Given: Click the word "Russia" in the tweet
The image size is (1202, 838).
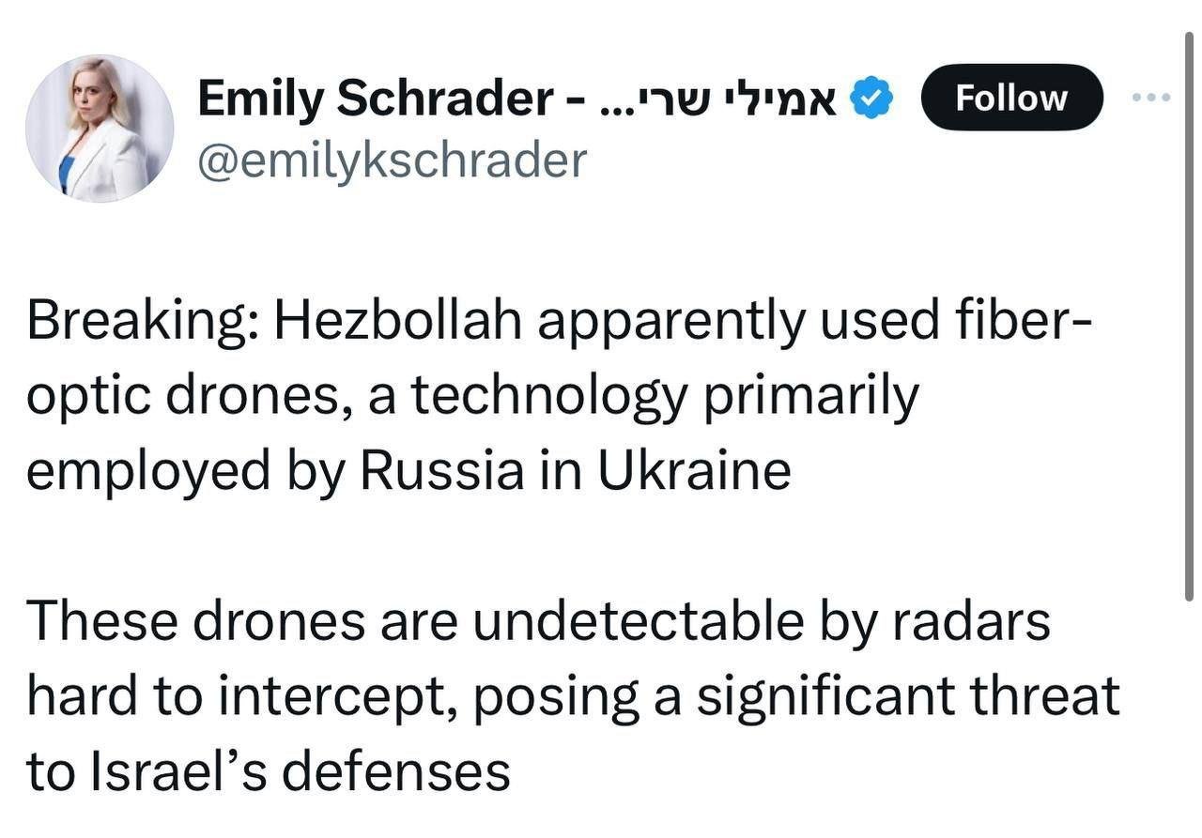Looking at the screenshot, I should click(440, 470).
